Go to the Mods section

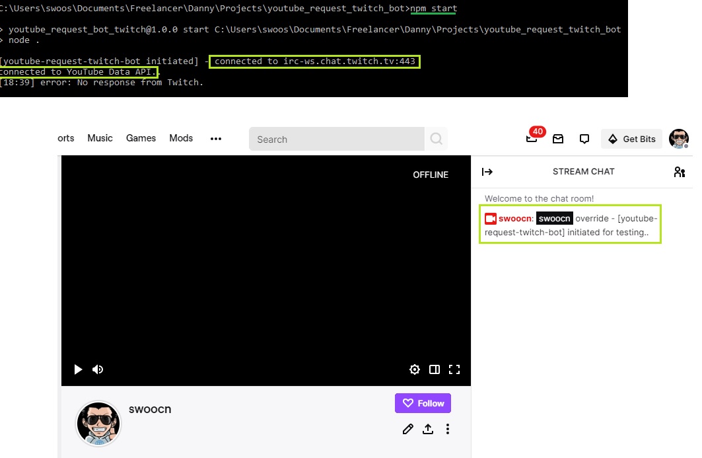pyautogui.click(x=181, y=138)
